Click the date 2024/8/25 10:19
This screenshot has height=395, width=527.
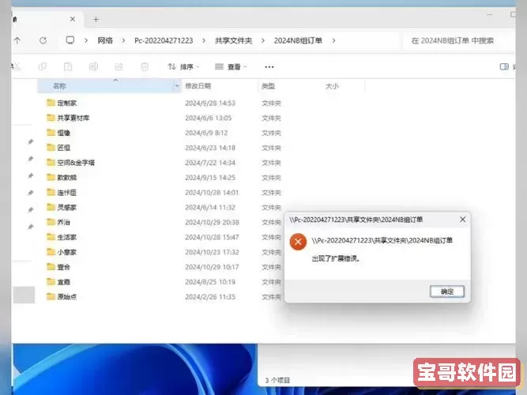tap(210, 282)
